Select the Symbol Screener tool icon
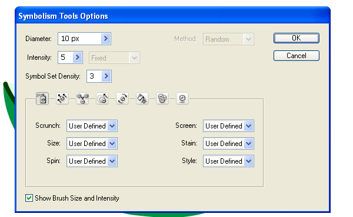 click(162, 99)
